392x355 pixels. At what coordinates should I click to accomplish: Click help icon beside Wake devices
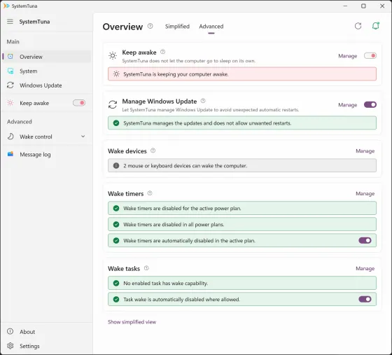click(x=153, y=151)
